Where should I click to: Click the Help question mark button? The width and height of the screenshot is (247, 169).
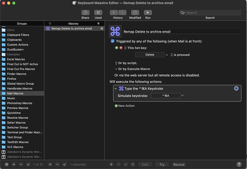coord(239,164)
